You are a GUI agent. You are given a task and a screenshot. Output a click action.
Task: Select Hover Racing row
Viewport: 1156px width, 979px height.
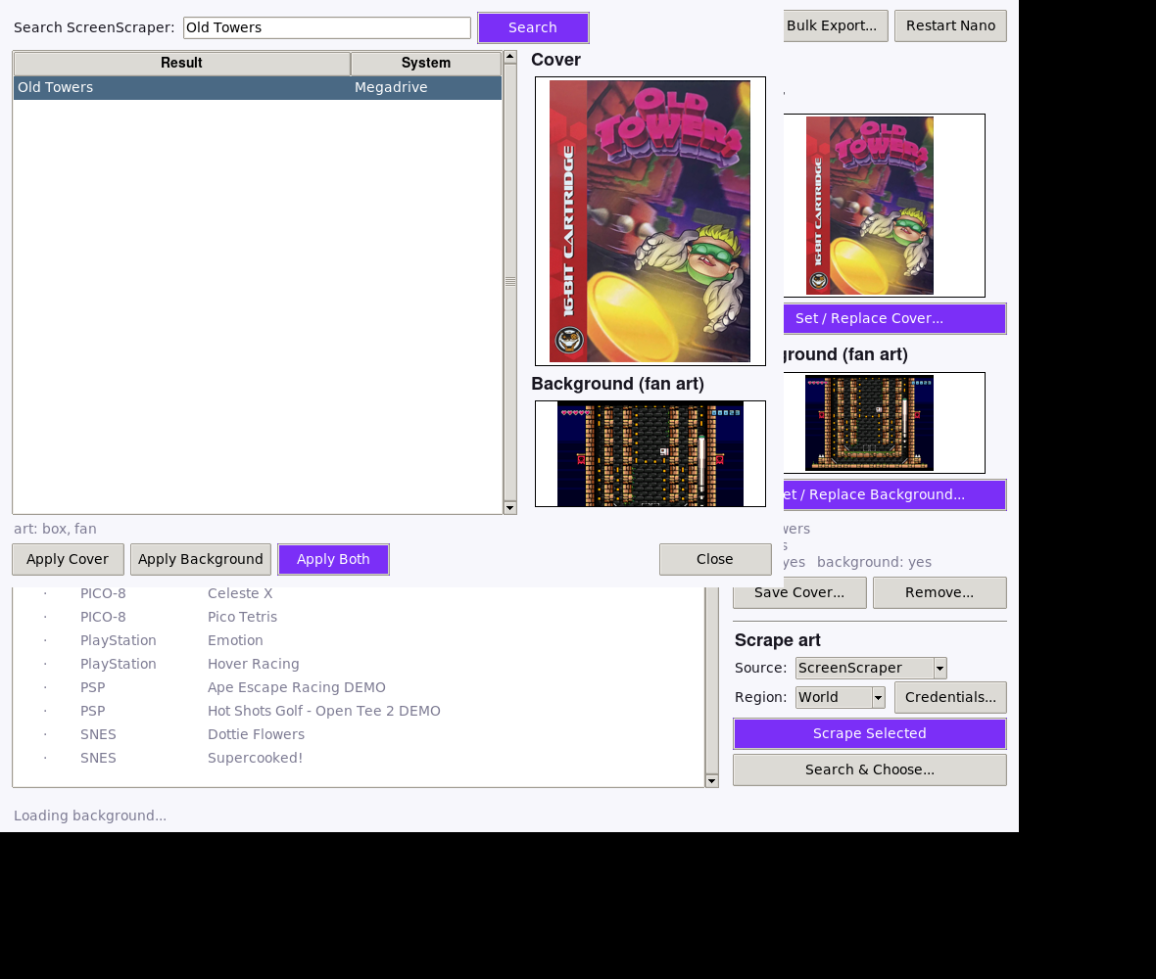(359, 665)
